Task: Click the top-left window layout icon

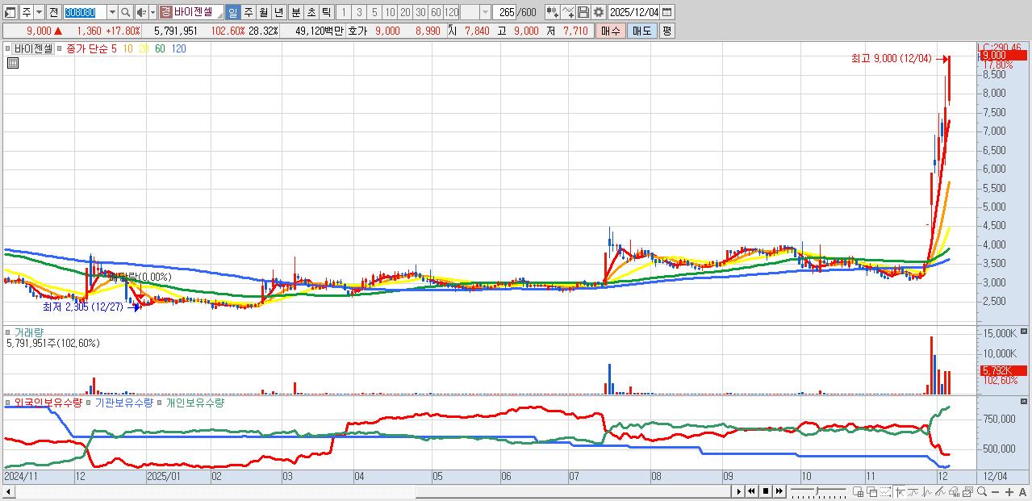Action: coord(10,12)
